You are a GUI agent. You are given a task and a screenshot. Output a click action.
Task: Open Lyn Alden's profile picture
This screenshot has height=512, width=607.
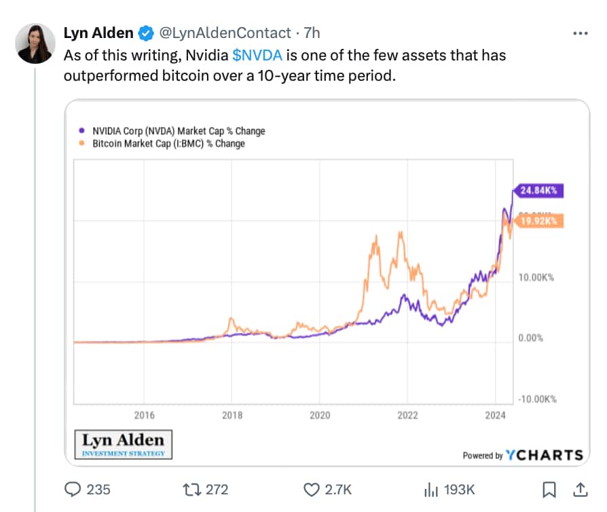[x=35, y=43]
